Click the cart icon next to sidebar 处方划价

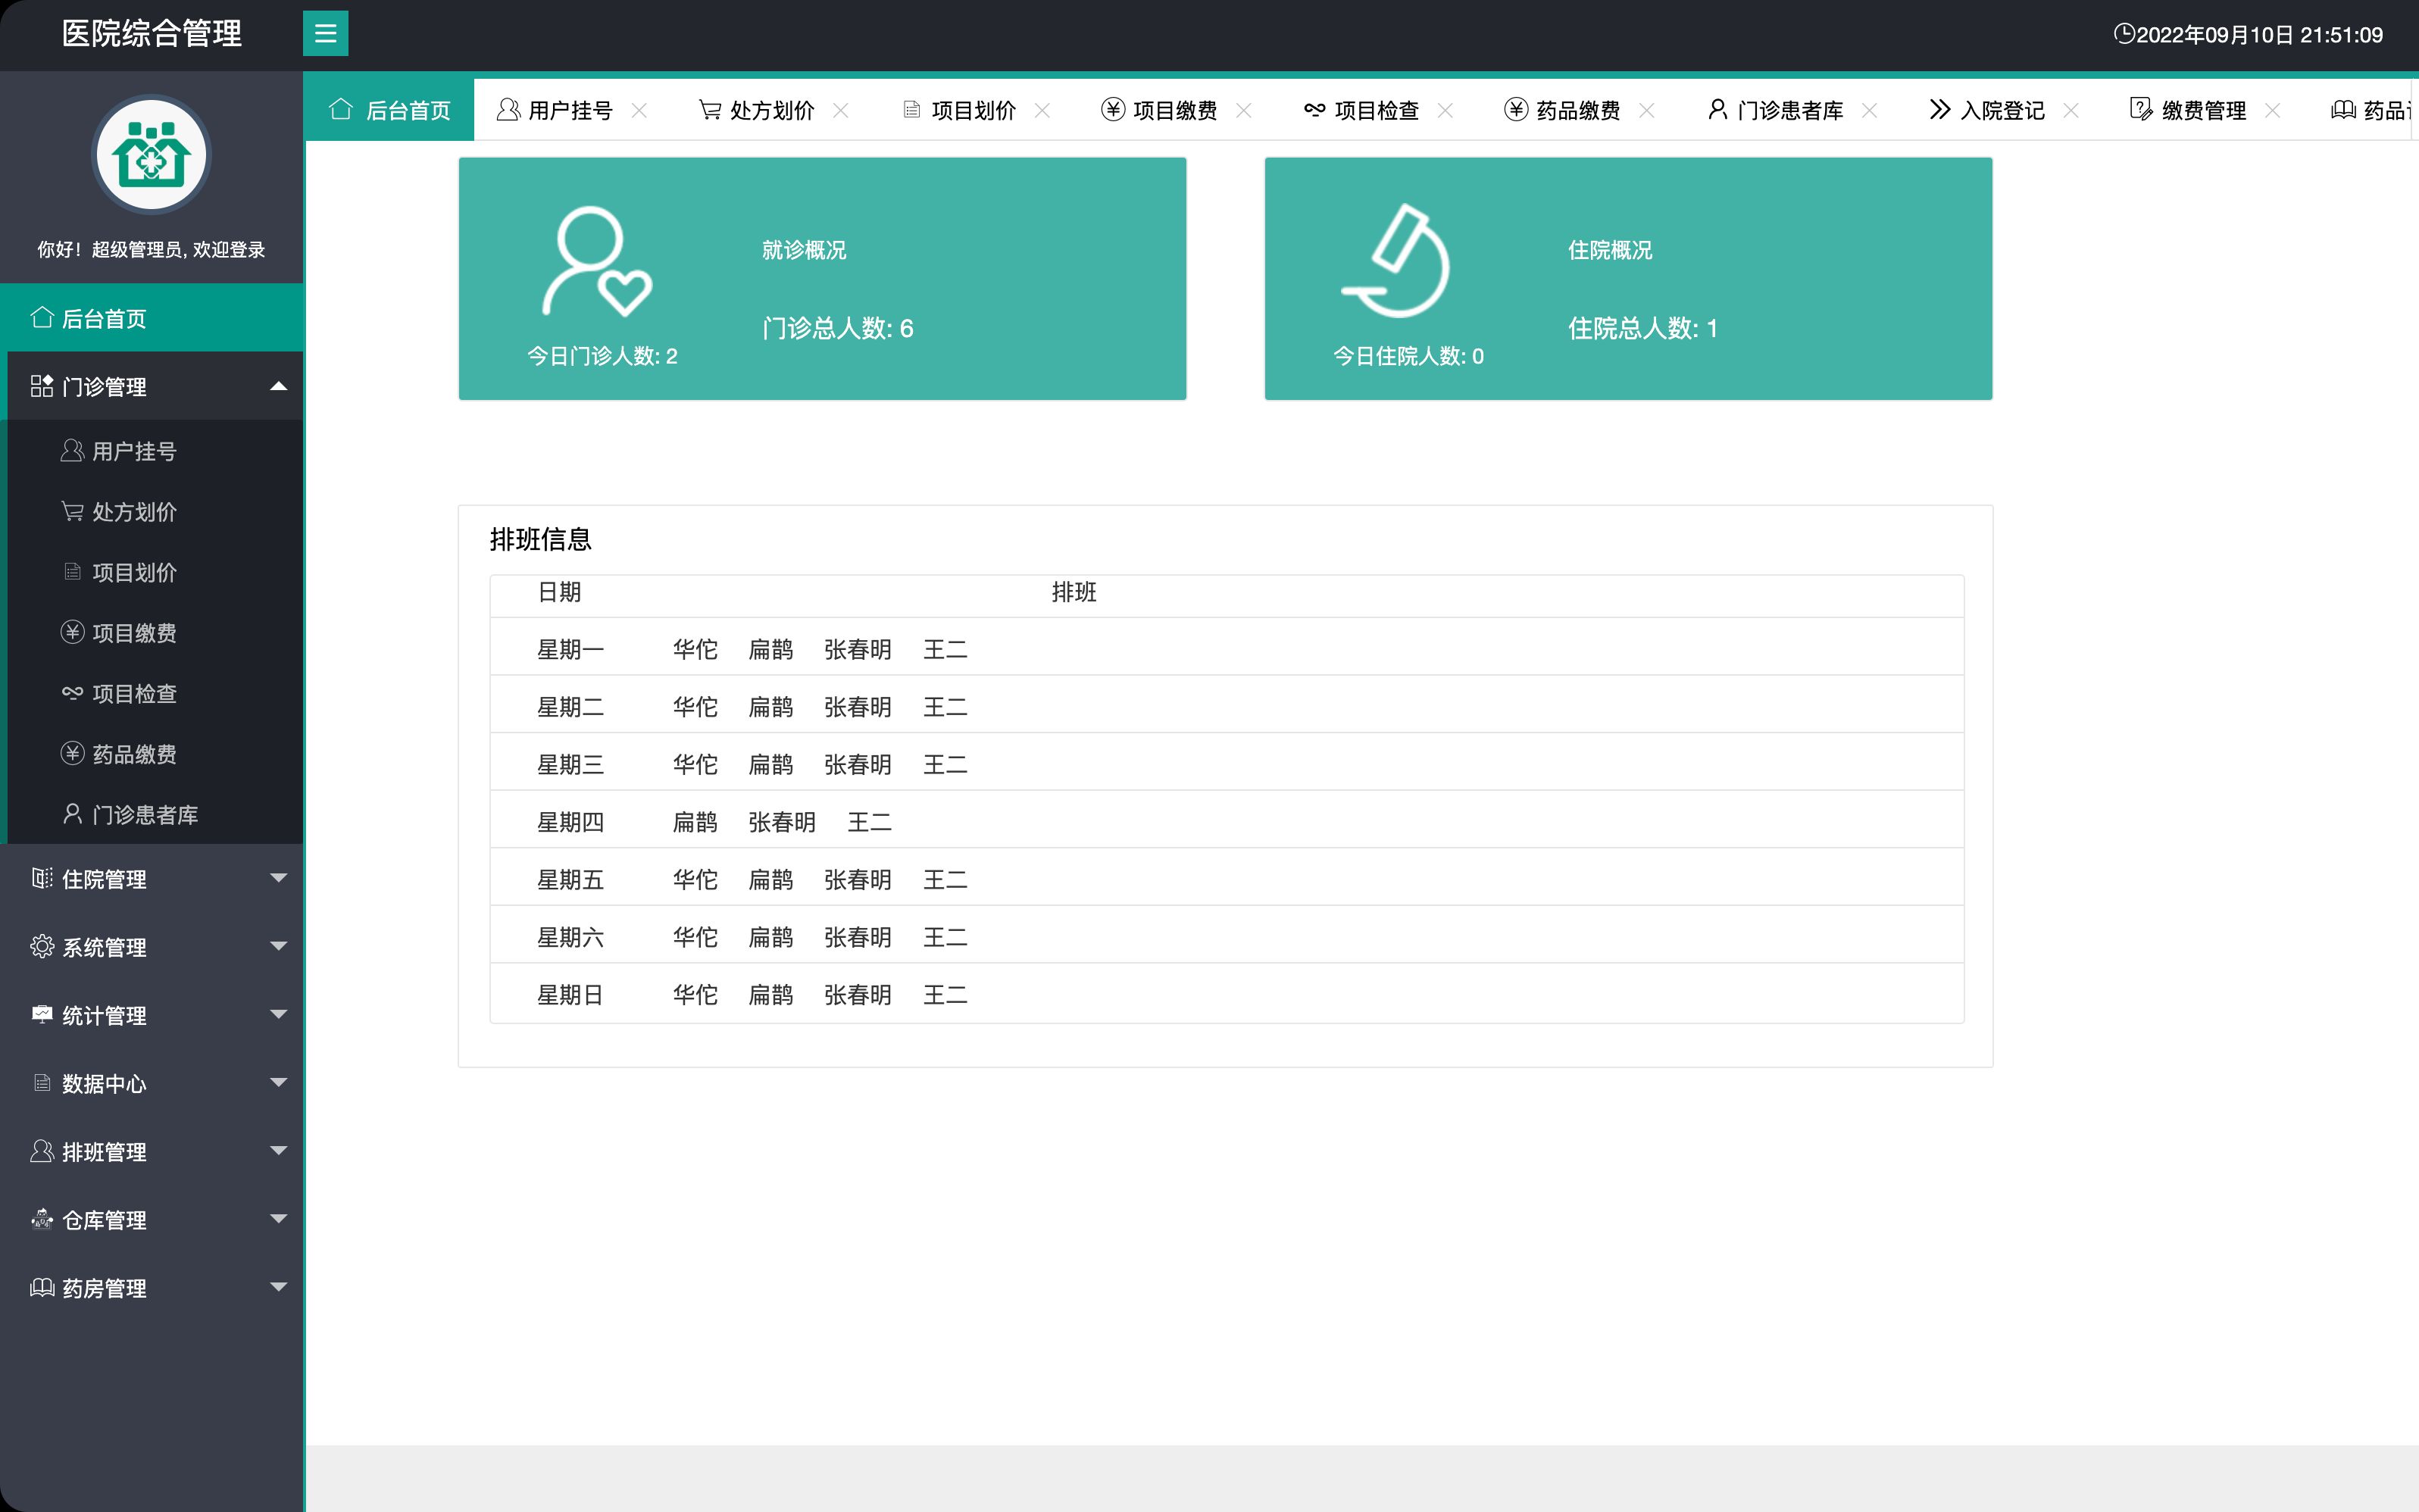pyautogui.click(x=72, y=511)
